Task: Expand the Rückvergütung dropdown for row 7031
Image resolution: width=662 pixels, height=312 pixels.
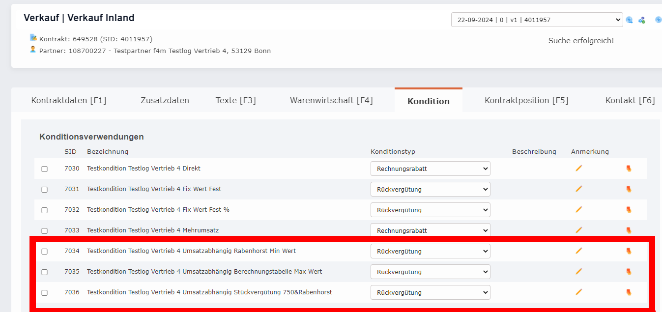Action: (x=430, y=189)
